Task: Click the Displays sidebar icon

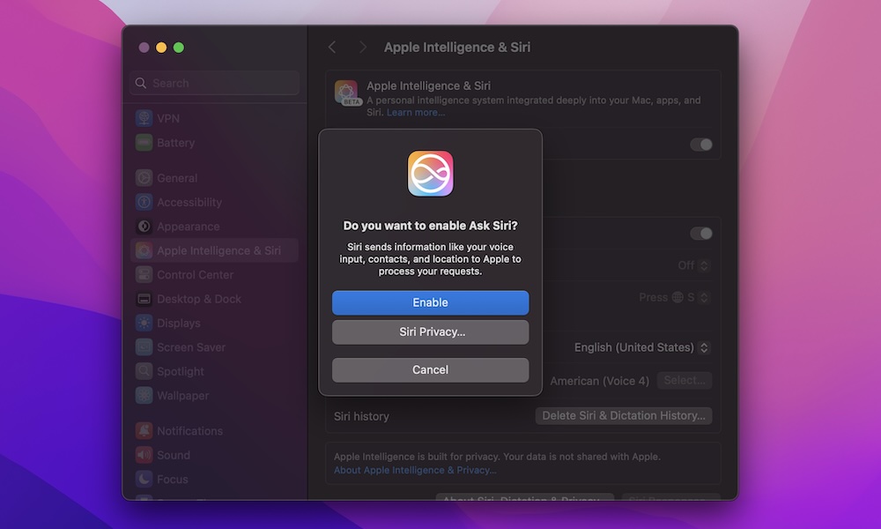Action: click(x=144, y=324)
